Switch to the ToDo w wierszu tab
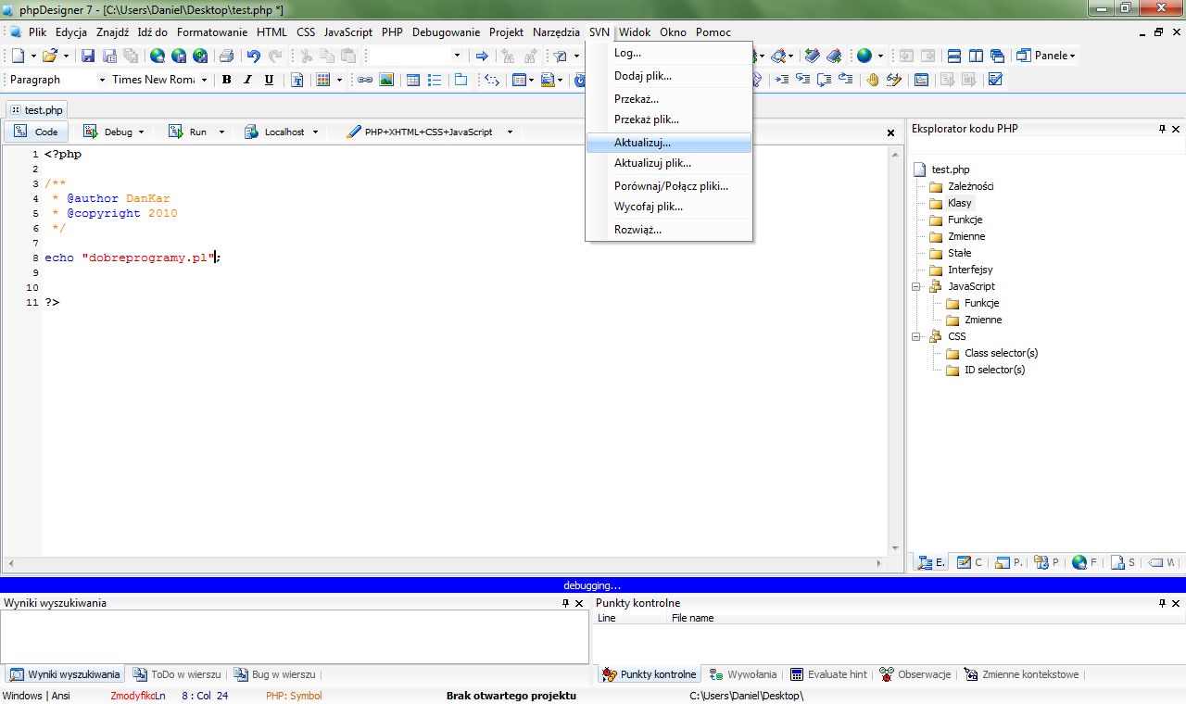 click(x=177, y=674)
